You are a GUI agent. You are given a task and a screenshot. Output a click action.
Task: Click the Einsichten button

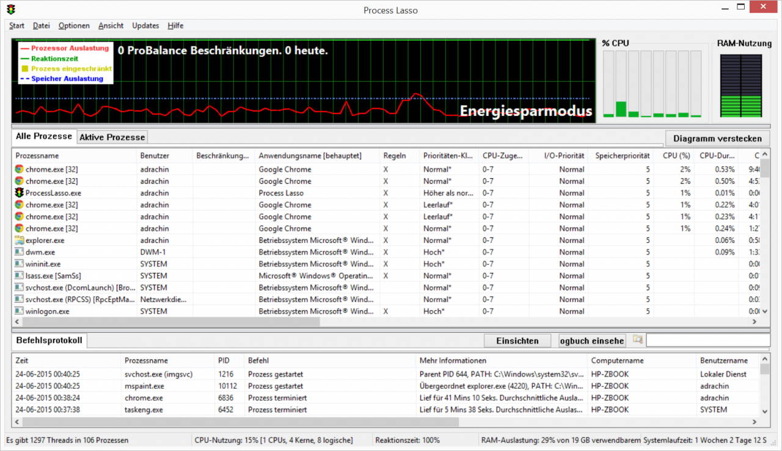517,341
